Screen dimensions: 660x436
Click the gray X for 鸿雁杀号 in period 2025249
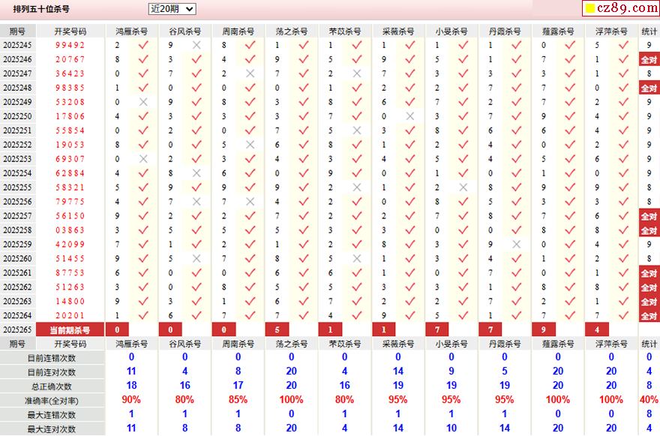point(143,102)
